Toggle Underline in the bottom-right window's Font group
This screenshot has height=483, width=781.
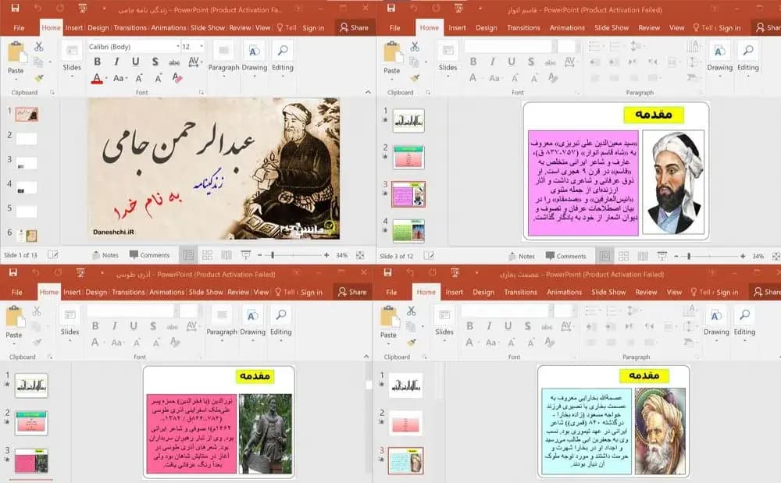(508, 326)
